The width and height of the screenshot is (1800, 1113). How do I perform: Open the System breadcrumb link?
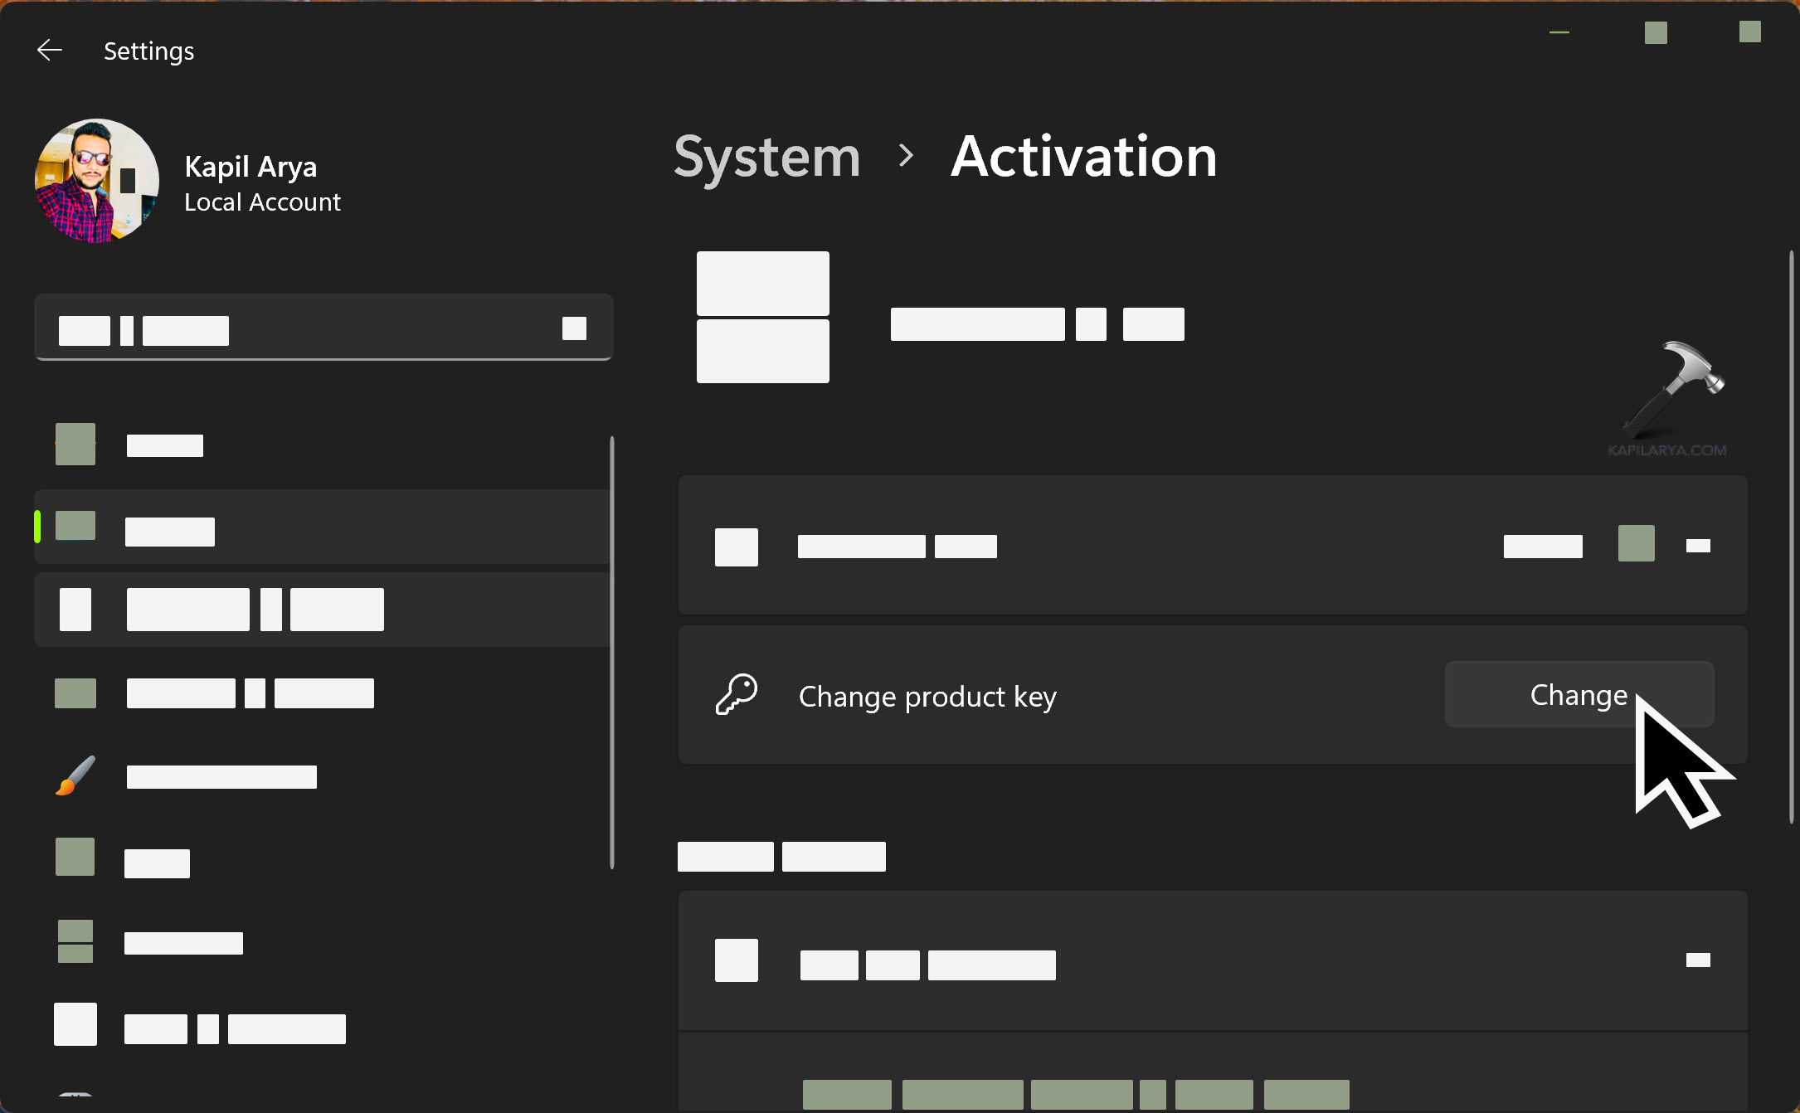(766, 158)
